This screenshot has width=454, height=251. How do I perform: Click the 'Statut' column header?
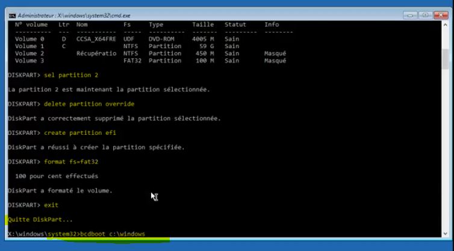click(235, 25)
